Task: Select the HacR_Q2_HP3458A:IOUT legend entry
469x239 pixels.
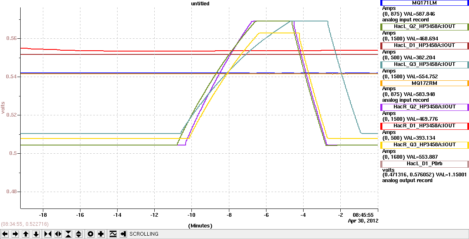Action: coord(424,107)
